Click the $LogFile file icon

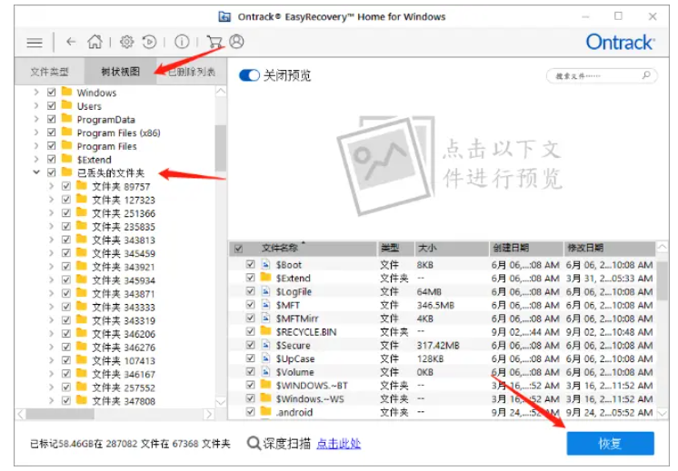coord(266,291)
